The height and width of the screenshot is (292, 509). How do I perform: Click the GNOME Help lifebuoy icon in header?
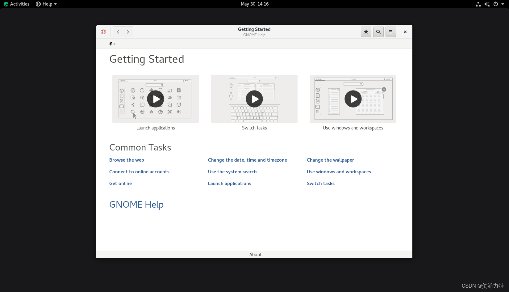coord(103,32)
